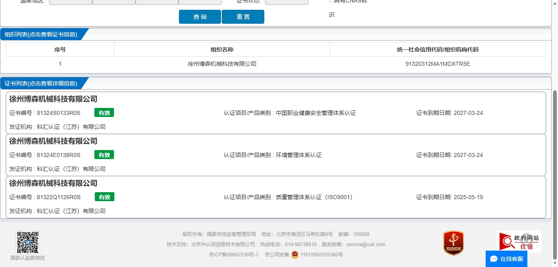Image resolution: width=558 pixels, height=267 pixels.
Task: Click the page vertical scrollbar thumb
Action: click(x=555, y=175)
